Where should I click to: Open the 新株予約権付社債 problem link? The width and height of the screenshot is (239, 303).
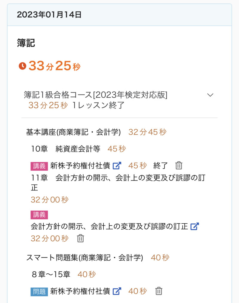(x=80, y=291)
